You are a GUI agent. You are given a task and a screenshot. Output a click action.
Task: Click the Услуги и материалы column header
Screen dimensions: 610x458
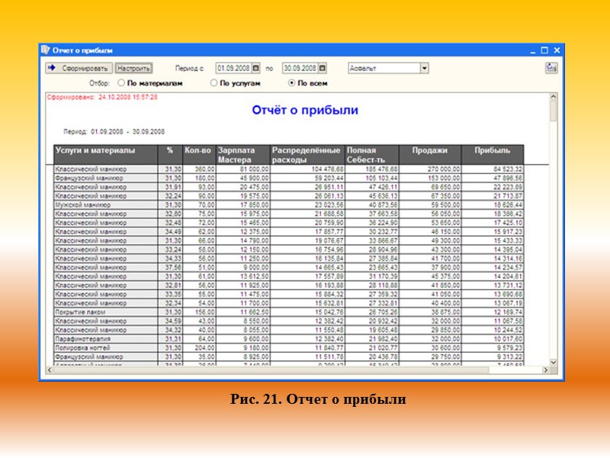pyautogui.click(x=106, y=155)
